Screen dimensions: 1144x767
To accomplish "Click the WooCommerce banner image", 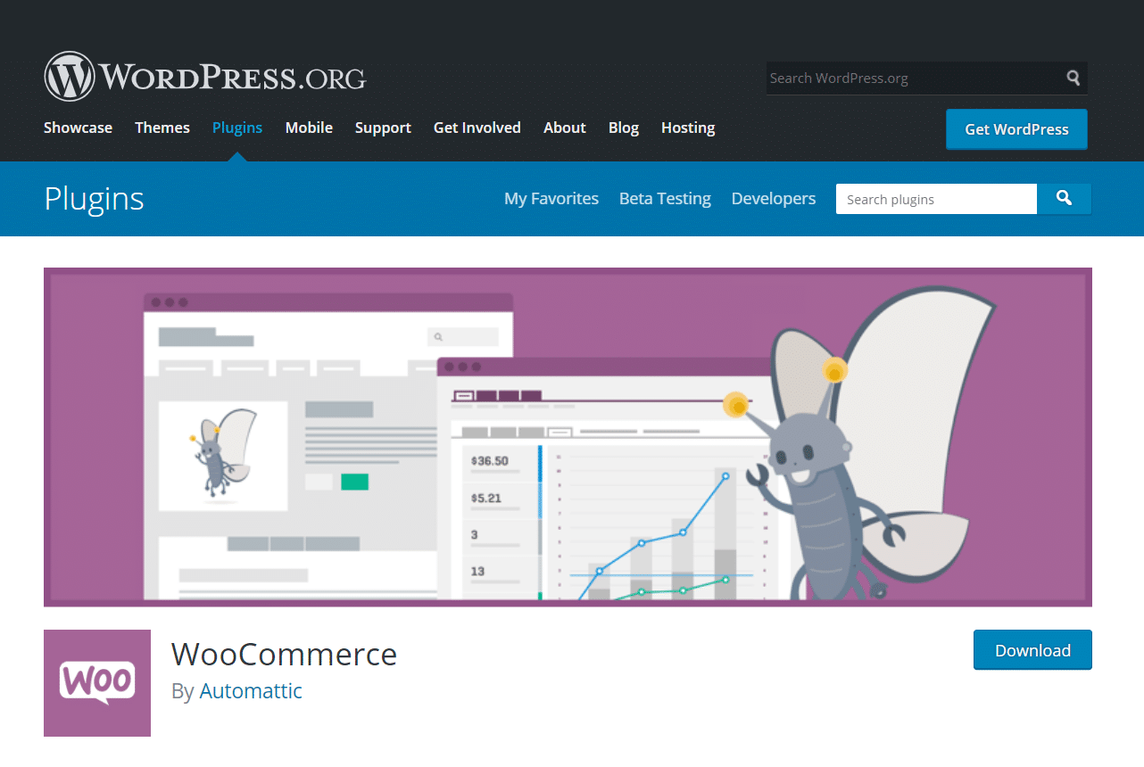I will pos(568,437).
